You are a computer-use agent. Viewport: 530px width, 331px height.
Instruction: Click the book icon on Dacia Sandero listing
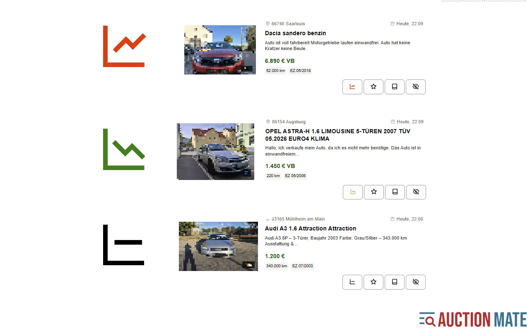395,87
